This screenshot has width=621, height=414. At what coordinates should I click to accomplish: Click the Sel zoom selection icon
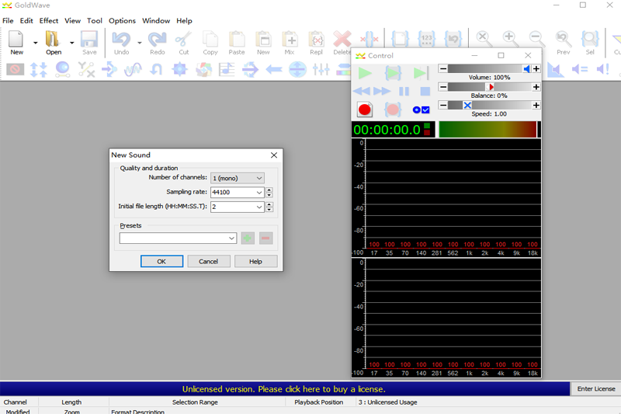590,43
